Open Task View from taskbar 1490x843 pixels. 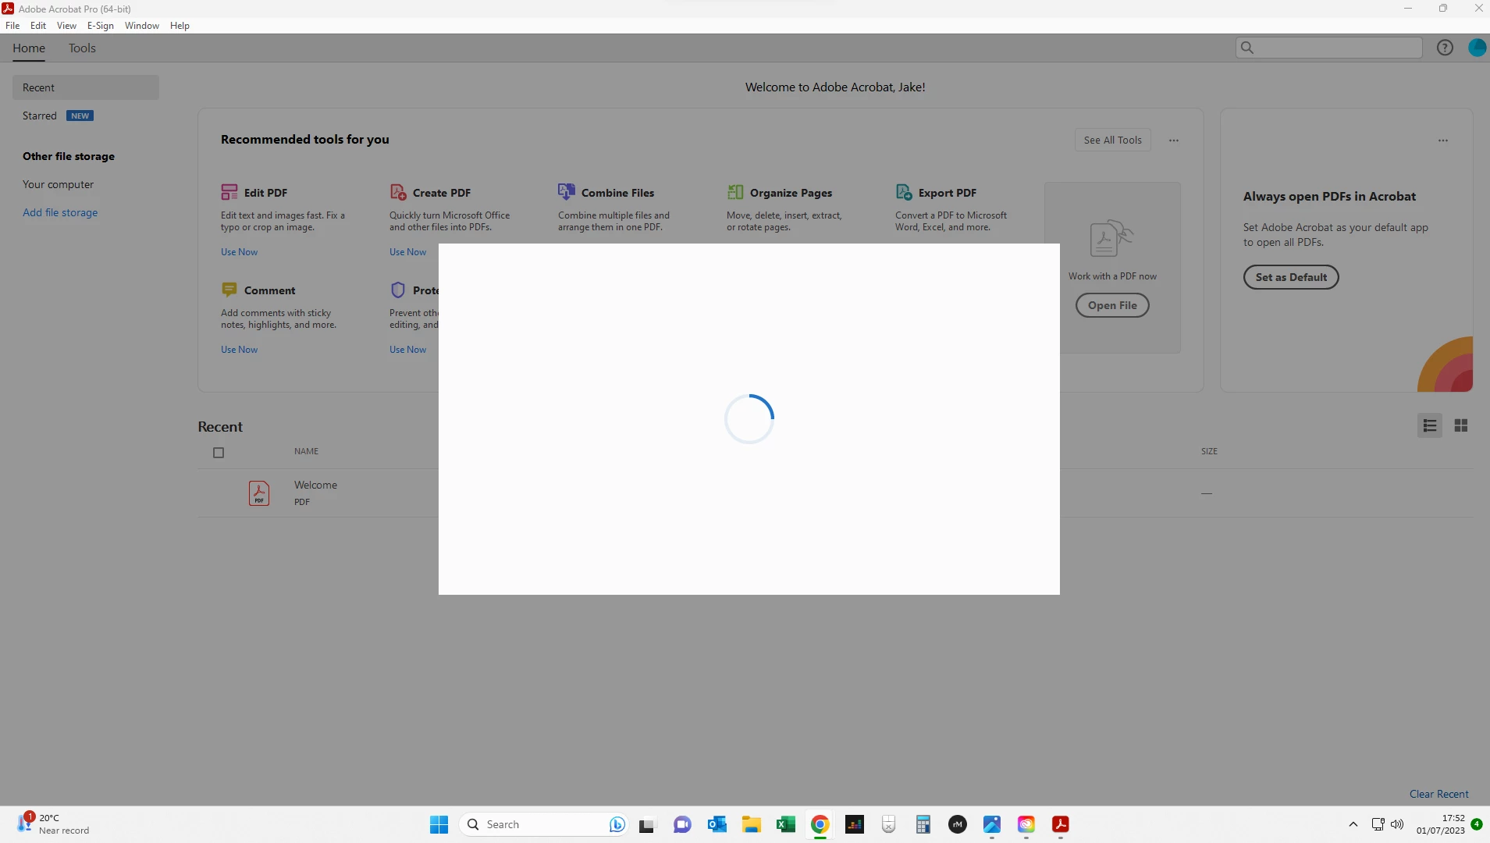648,824
